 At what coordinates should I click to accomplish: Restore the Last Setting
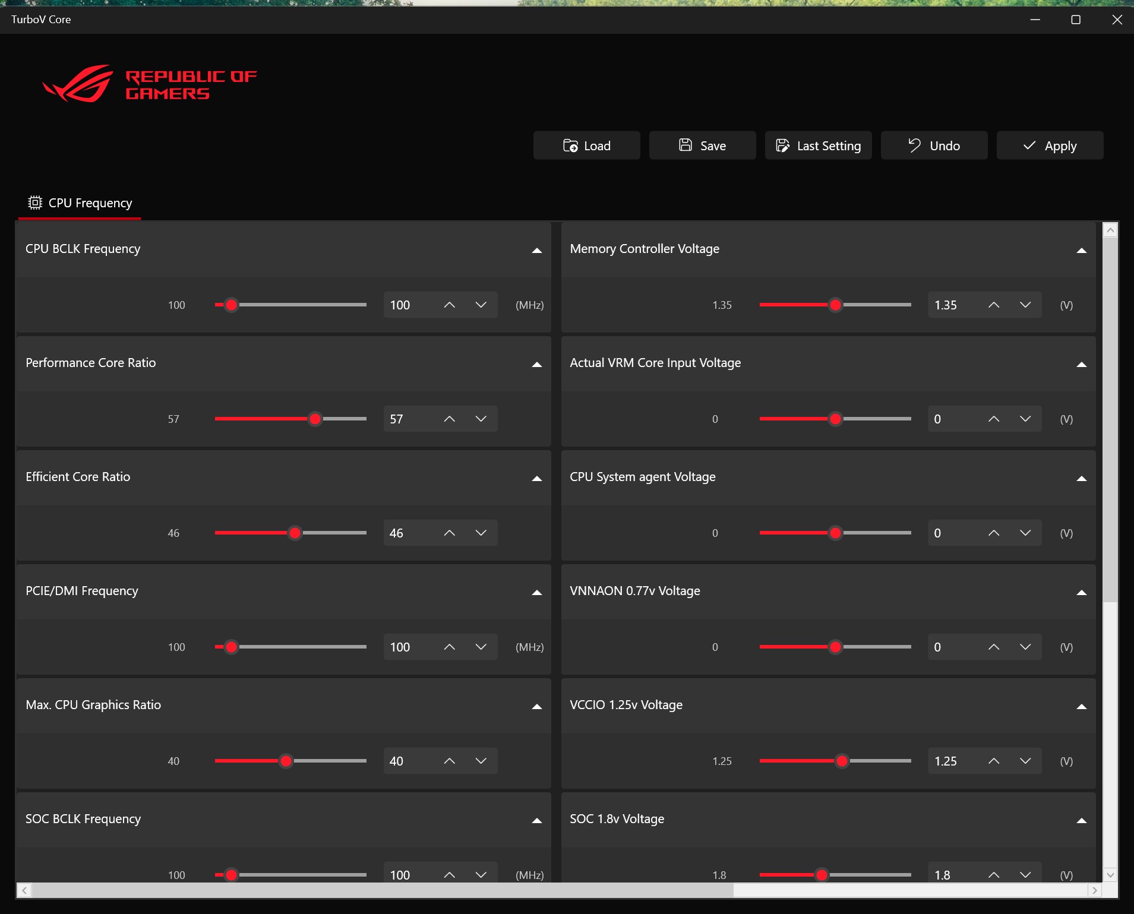click(818, 146)
